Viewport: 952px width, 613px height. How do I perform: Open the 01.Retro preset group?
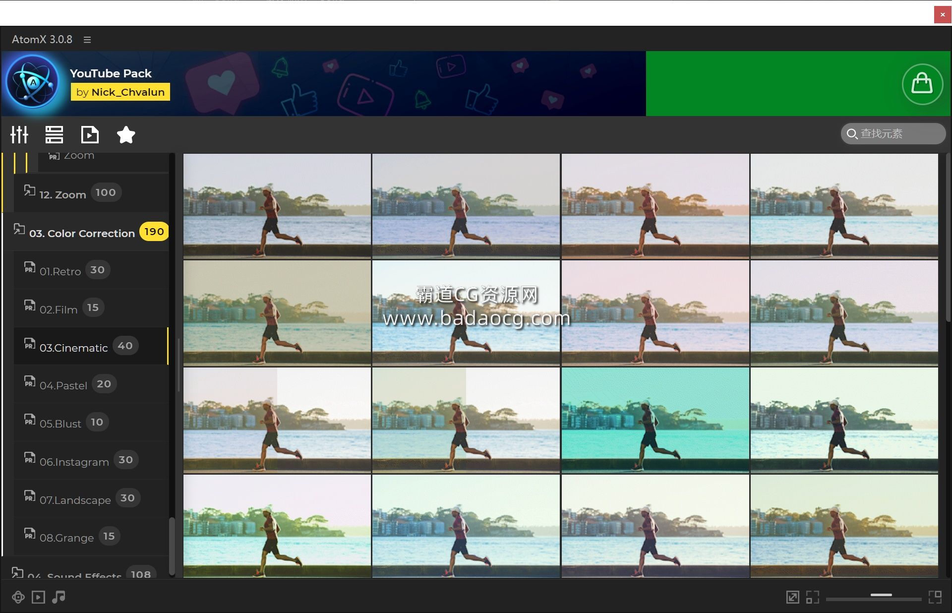(x=91, y=270)
